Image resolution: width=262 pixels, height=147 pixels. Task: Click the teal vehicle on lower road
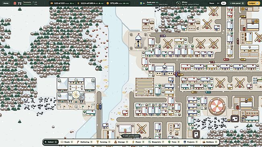click(208, 92)
